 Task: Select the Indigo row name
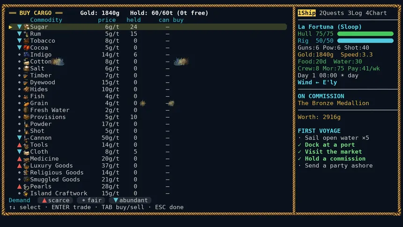(41, 54)
